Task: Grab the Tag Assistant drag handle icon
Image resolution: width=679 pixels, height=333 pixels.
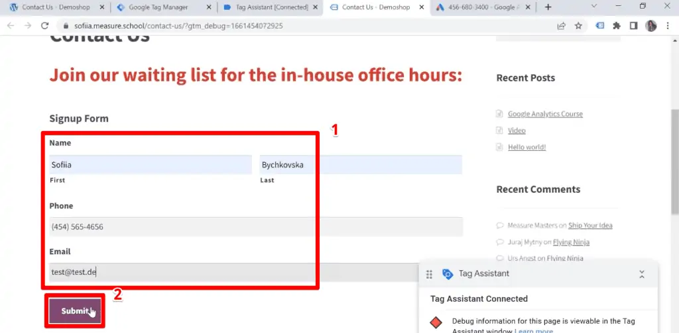Action: pos(429,274)
